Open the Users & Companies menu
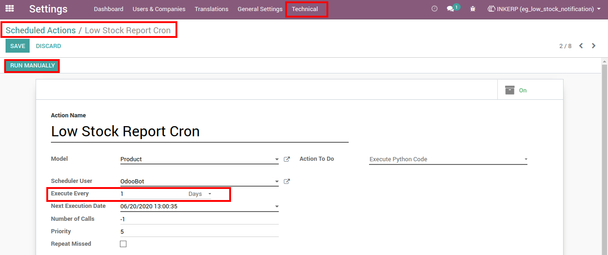 [159, 9]
